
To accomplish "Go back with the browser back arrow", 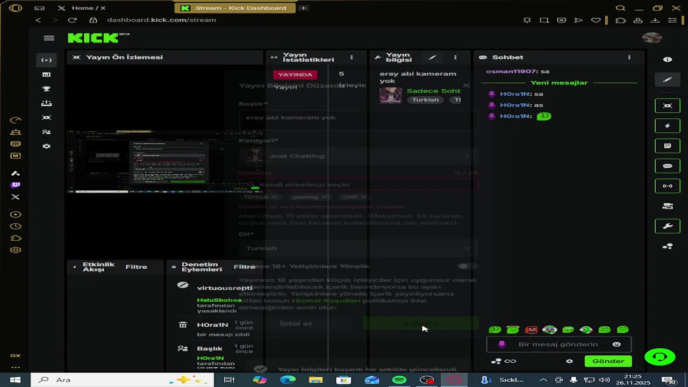I will click(x=38, y=20).
